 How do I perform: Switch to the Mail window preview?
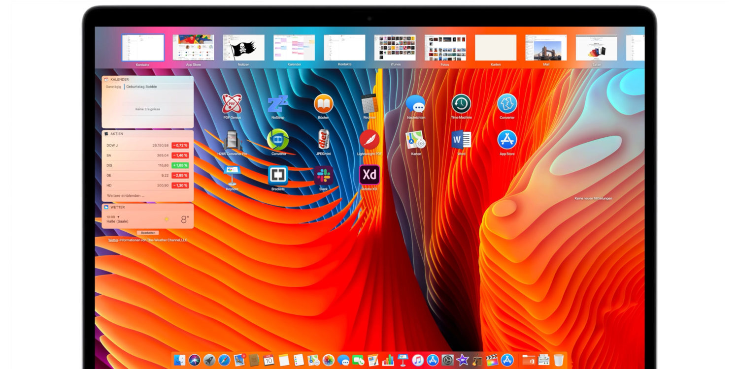545,47
